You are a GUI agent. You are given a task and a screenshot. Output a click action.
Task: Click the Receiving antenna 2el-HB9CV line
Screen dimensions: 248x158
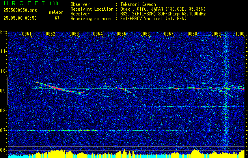pyautogui.click(x=129, y=19)
